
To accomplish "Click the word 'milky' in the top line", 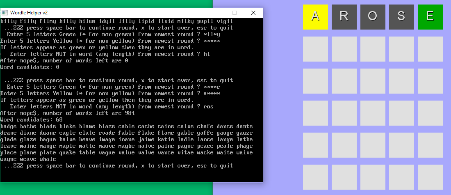I will [x=185, y=21].
